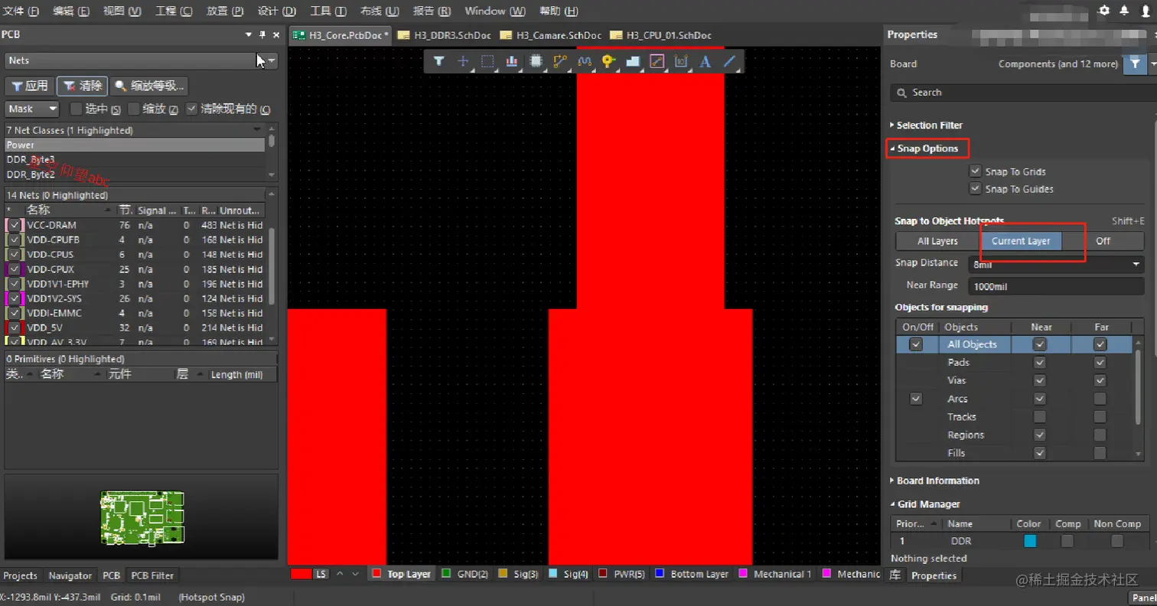Pick the place String text tool

point(704,62)
